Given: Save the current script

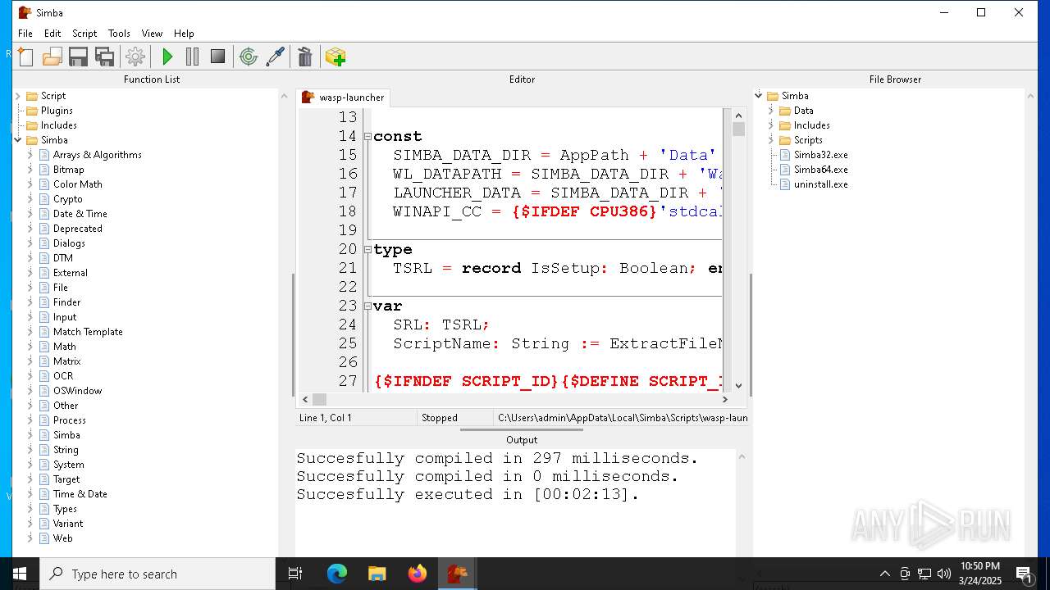Looking at the screenshot, I should tap(79, 57).
